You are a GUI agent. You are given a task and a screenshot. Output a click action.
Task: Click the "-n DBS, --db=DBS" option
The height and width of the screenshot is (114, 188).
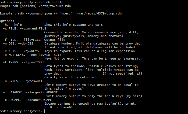(19, 43)
